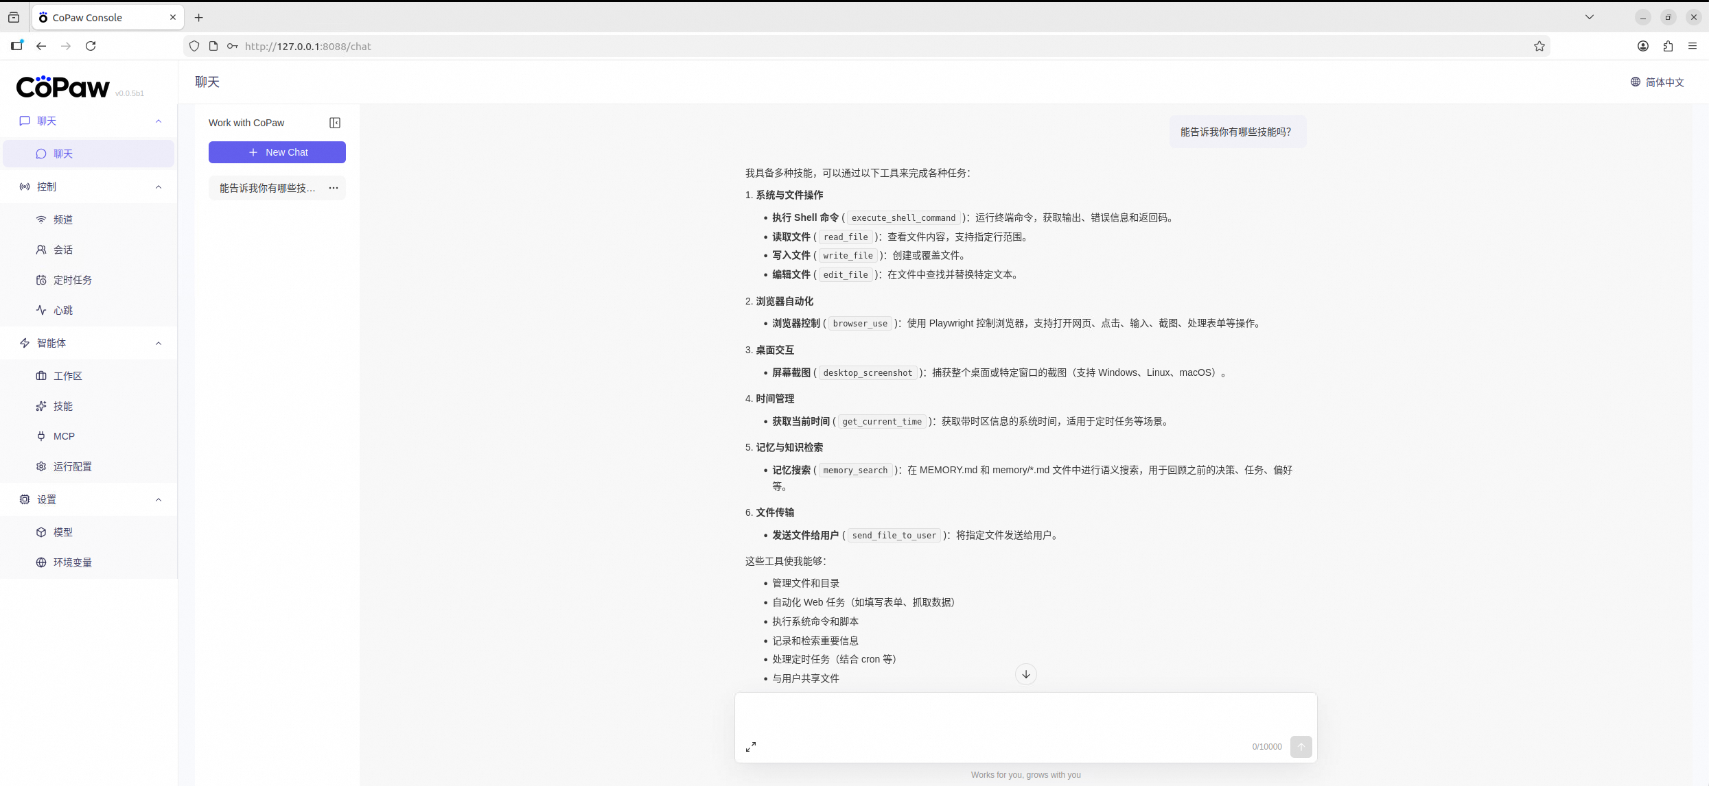This screenshot has height=786, width=1709.
Task: Open the 心跳 heartbeat page
Action: 89,310
